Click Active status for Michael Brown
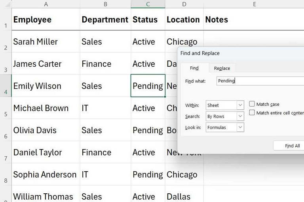Viewport: 304px width, 202px height. tap(148, 108)
